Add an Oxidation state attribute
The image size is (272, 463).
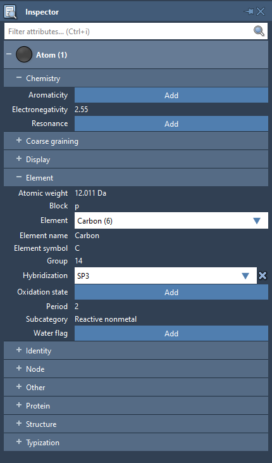(171, 292)
